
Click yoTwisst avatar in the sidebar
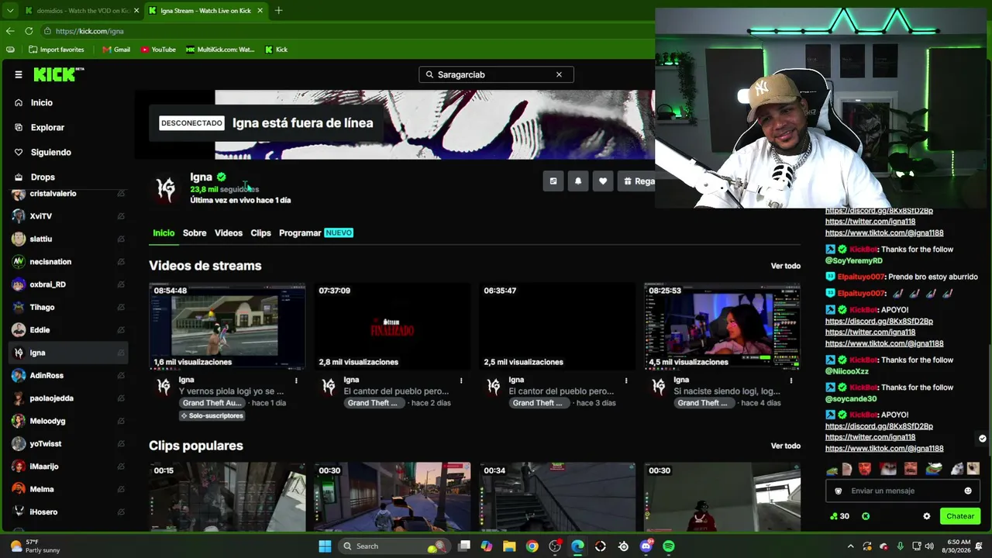tap(19, 444)
